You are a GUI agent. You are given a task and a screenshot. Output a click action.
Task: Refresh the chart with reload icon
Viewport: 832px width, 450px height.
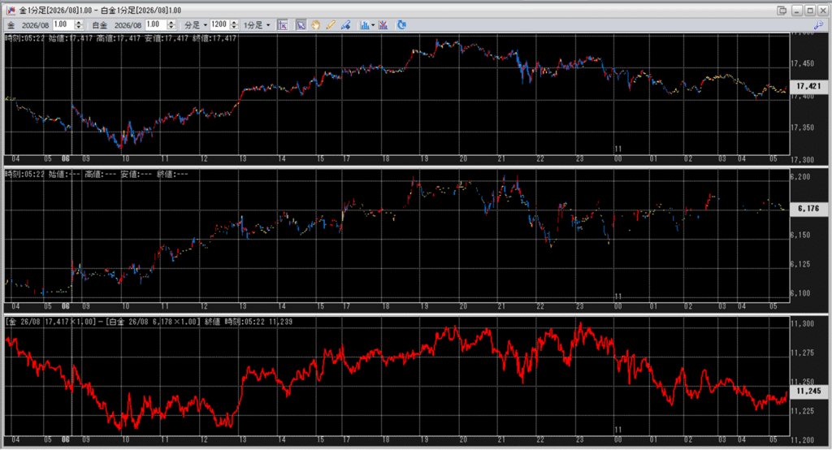401,25
